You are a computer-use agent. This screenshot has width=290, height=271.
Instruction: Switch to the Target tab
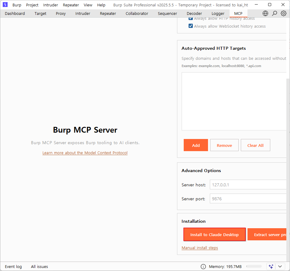click(x=40, y=13)
